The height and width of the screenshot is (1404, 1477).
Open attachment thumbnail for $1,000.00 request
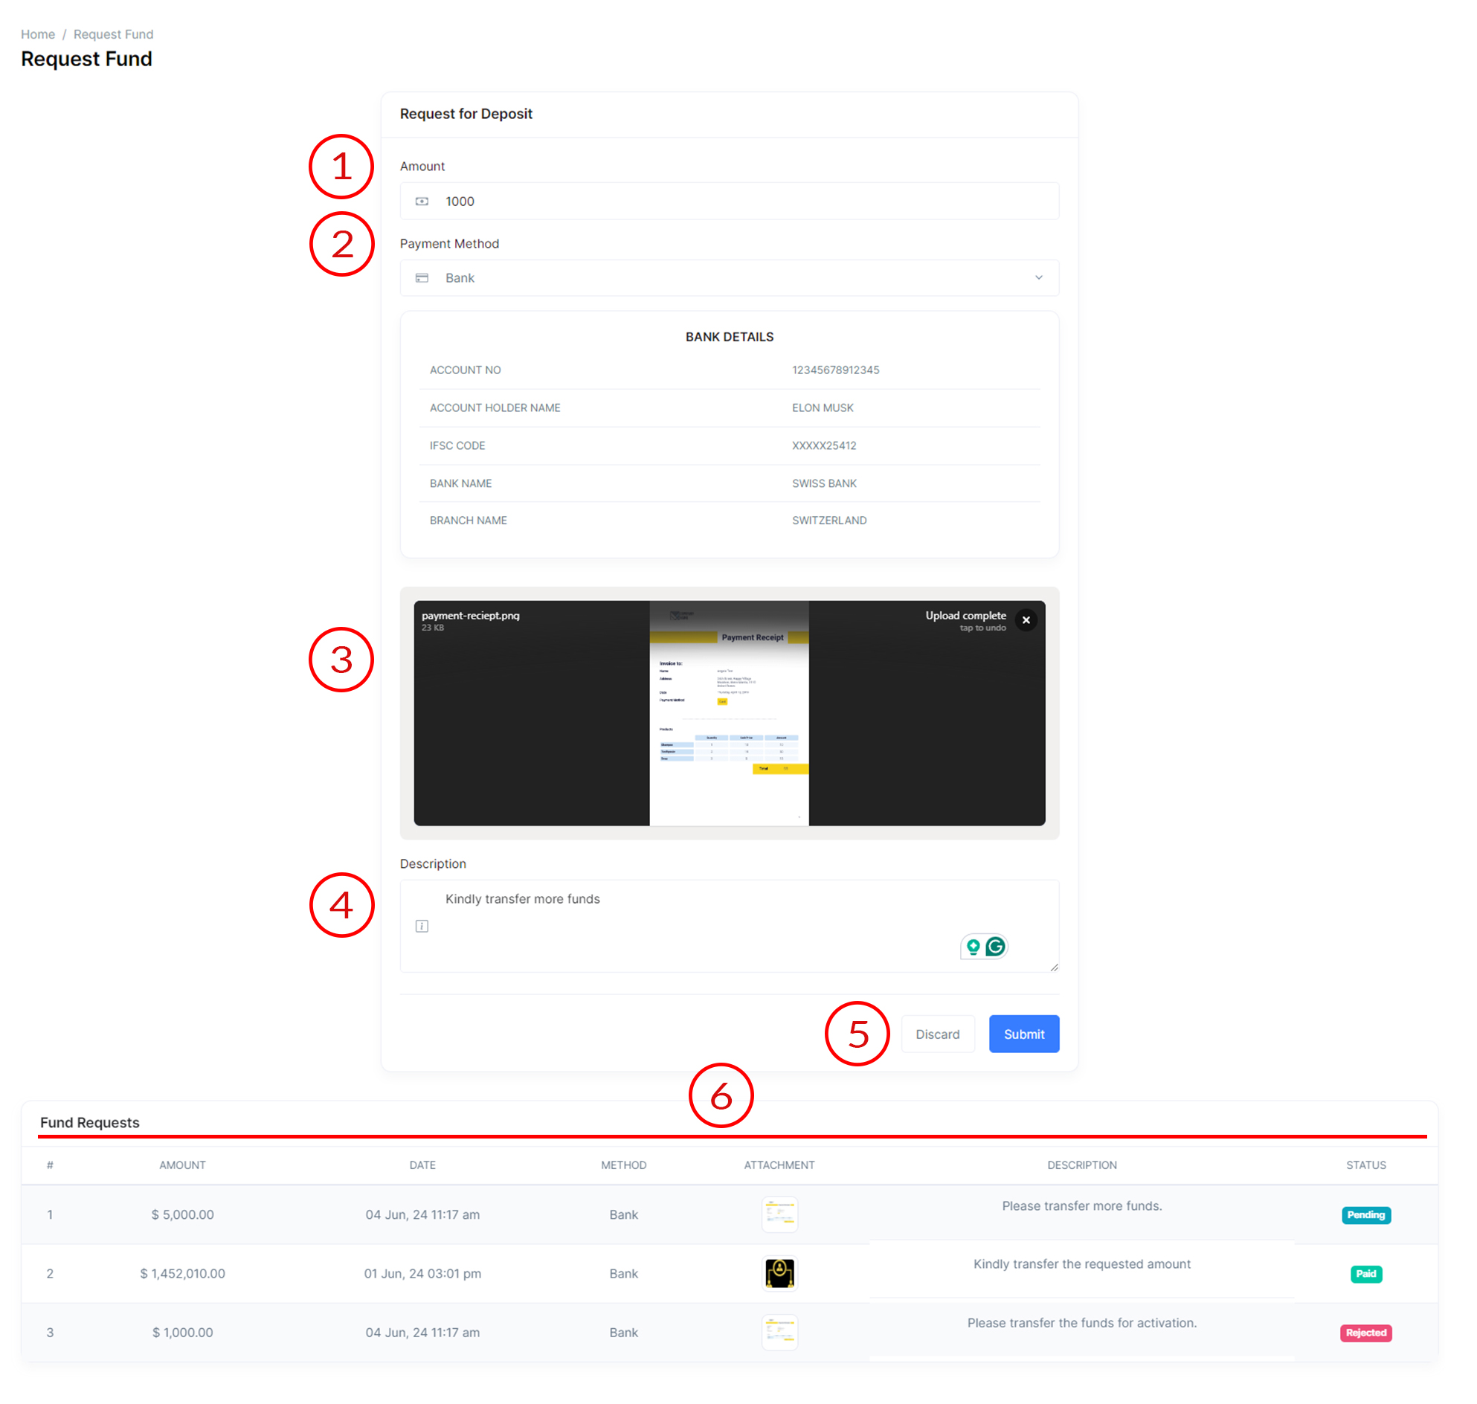tap(780, 1333)
